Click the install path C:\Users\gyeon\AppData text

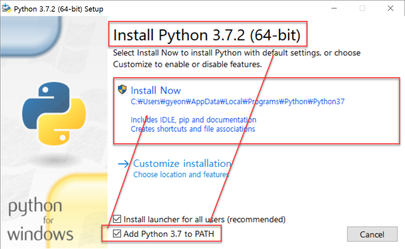pos(237,101)
